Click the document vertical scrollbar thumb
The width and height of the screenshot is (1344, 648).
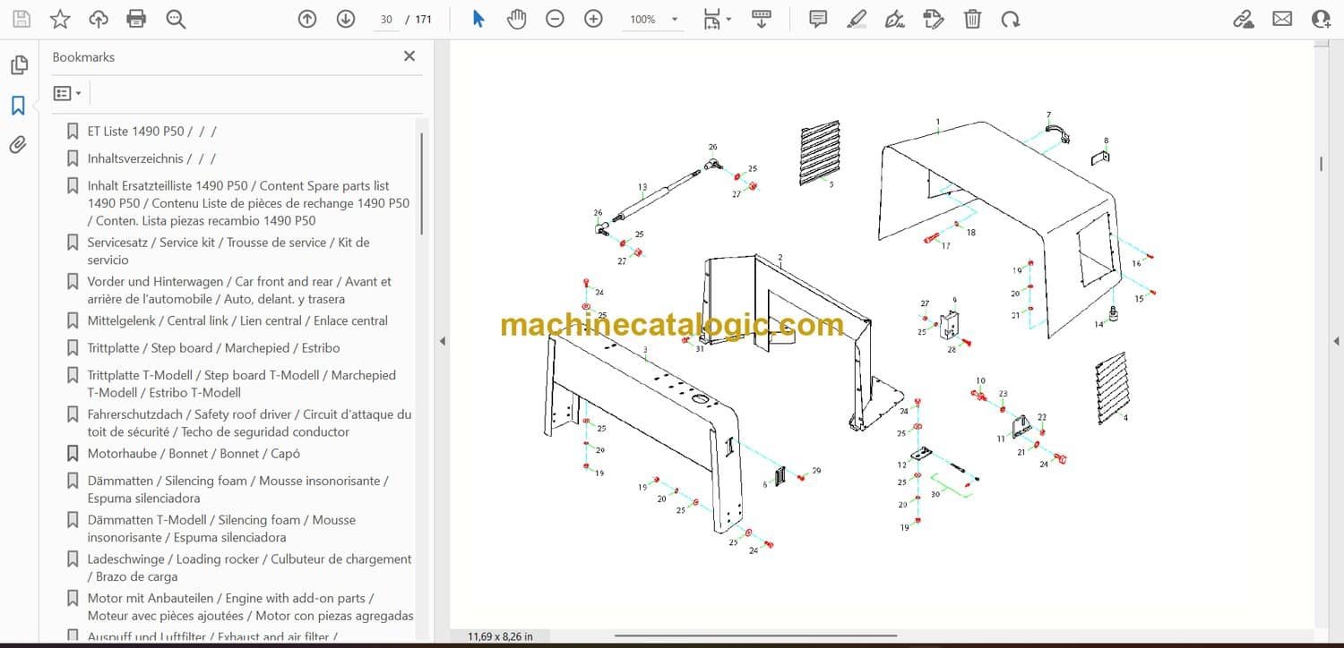coord(1321,164)
